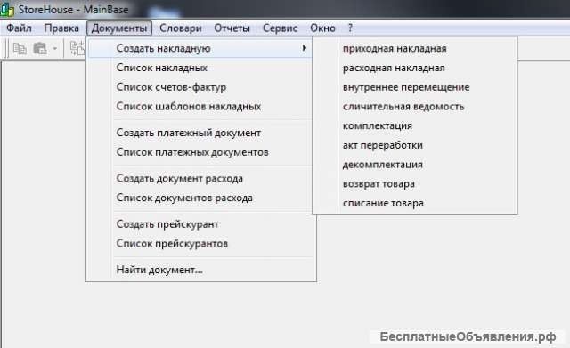The height and width of the screenshot is (348, 570).
Task: Select внутреннее перемещение
Action: tap(415, 87)
